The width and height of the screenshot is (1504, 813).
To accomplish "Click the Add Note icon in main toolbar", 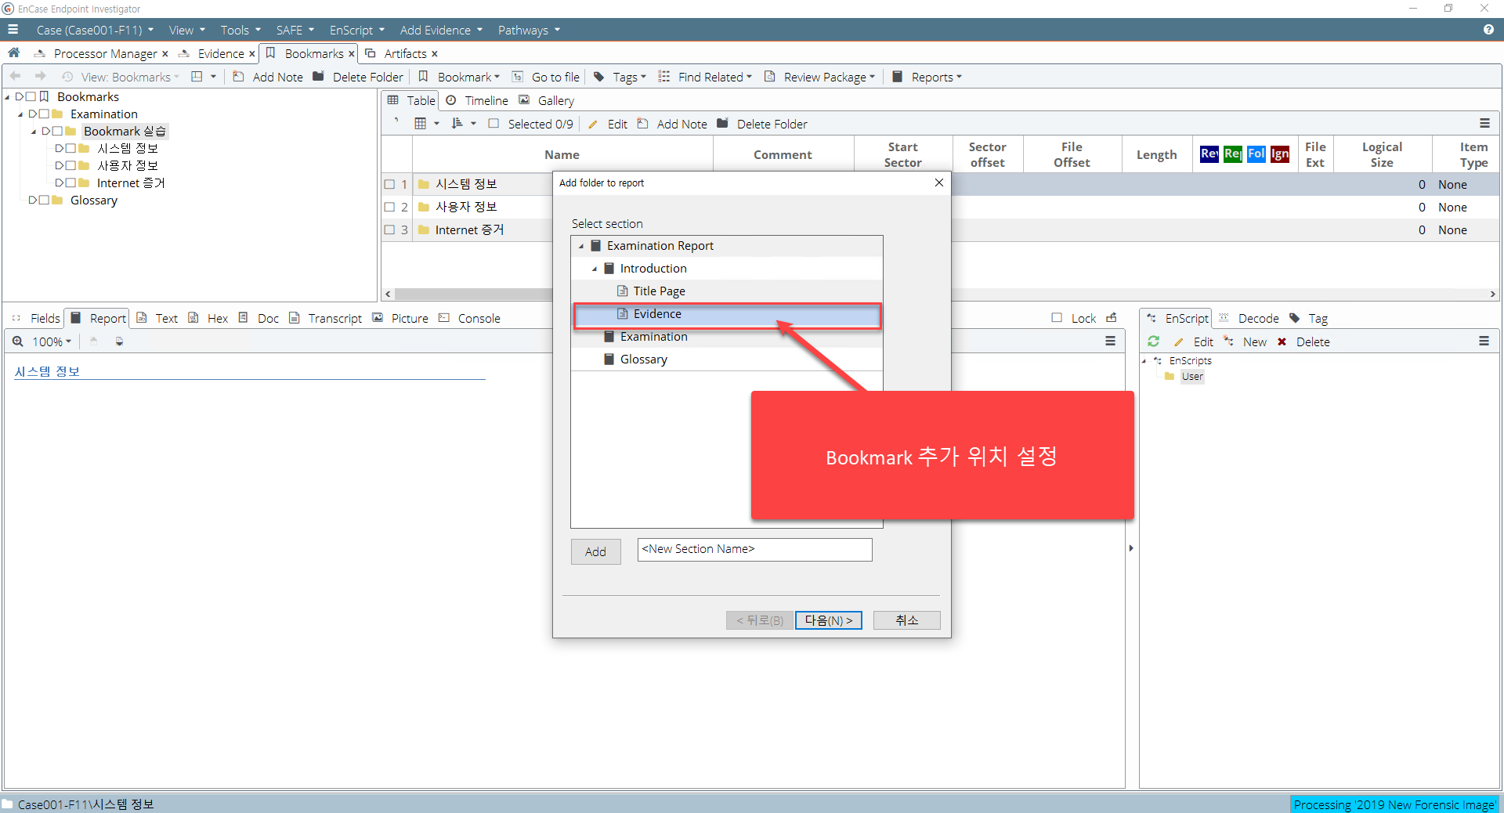I will pyautogui.click(x=239, y=77).
